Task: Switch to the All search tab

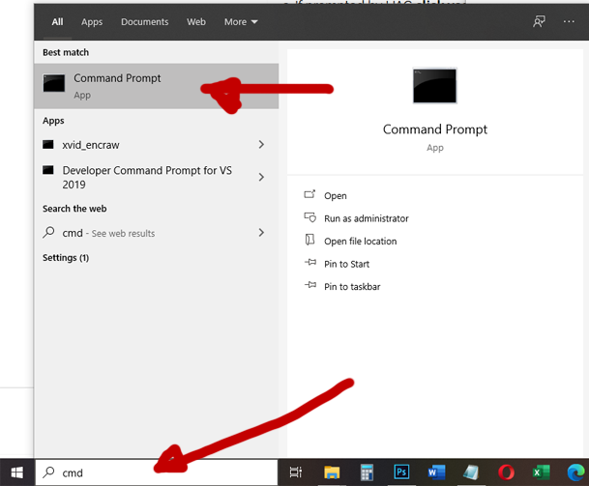Action: 57,22
